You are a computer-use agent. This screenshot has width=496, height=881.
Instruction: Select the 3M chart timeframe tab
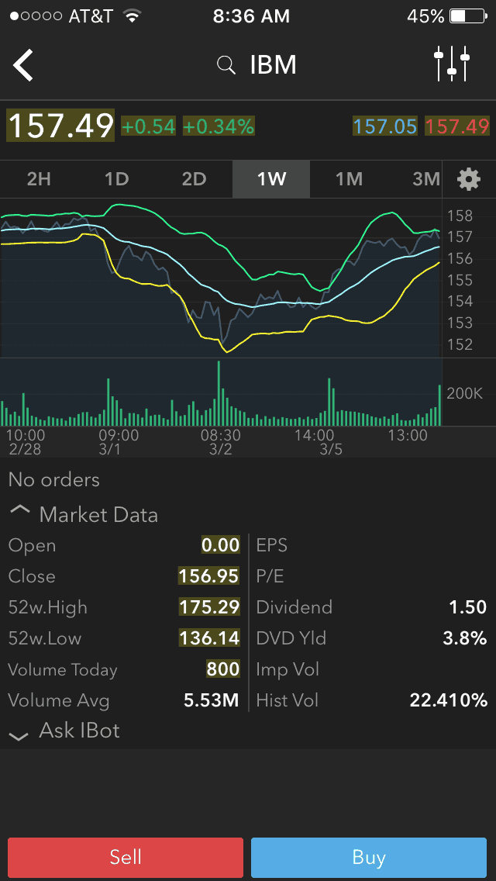click(425, 179)
